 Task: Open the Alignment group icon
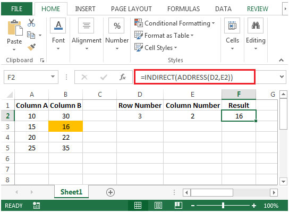pos(86,26)
